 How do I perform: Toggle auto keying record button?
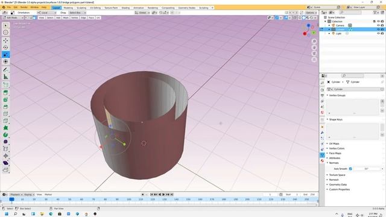[x=142, y=195]
